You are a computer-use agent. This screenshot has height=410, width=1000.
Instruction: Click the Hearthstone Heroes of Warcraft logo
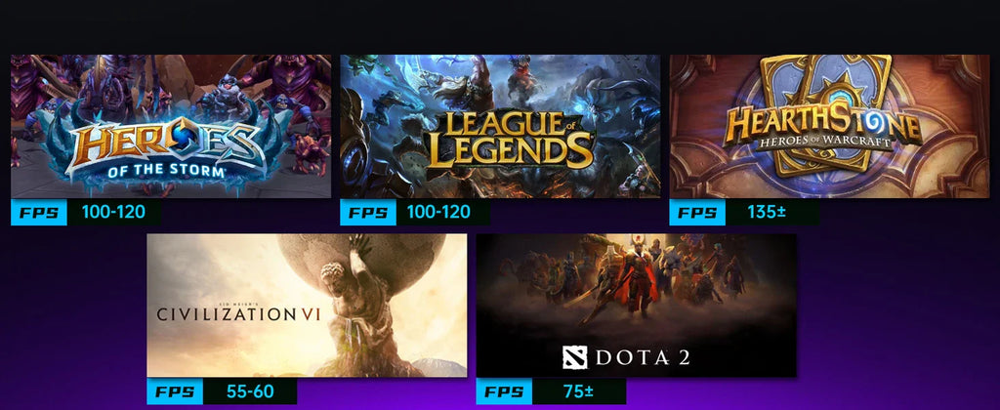pos(823,129)
